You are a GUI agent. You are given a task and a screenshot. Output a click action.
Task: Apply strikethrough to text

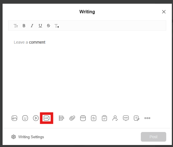pos(49,26)
